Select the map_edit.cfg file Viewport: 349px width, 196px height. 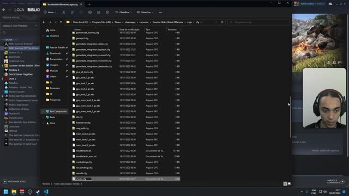tap(82, 128)
